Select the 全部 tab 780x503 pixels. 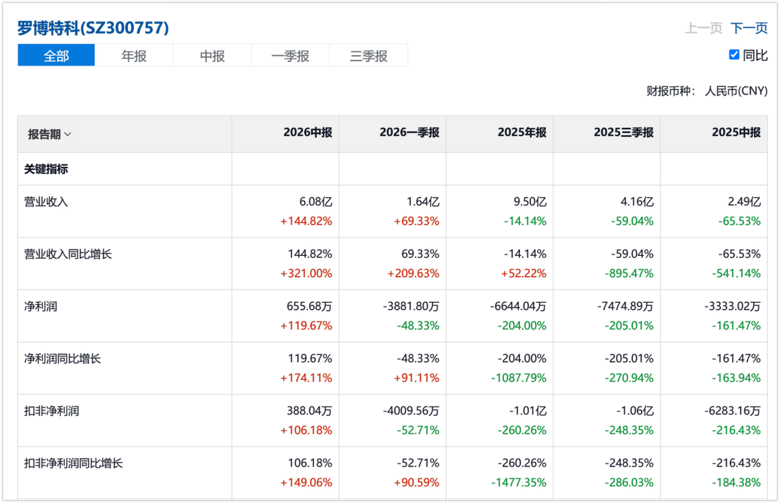(57, 56)
